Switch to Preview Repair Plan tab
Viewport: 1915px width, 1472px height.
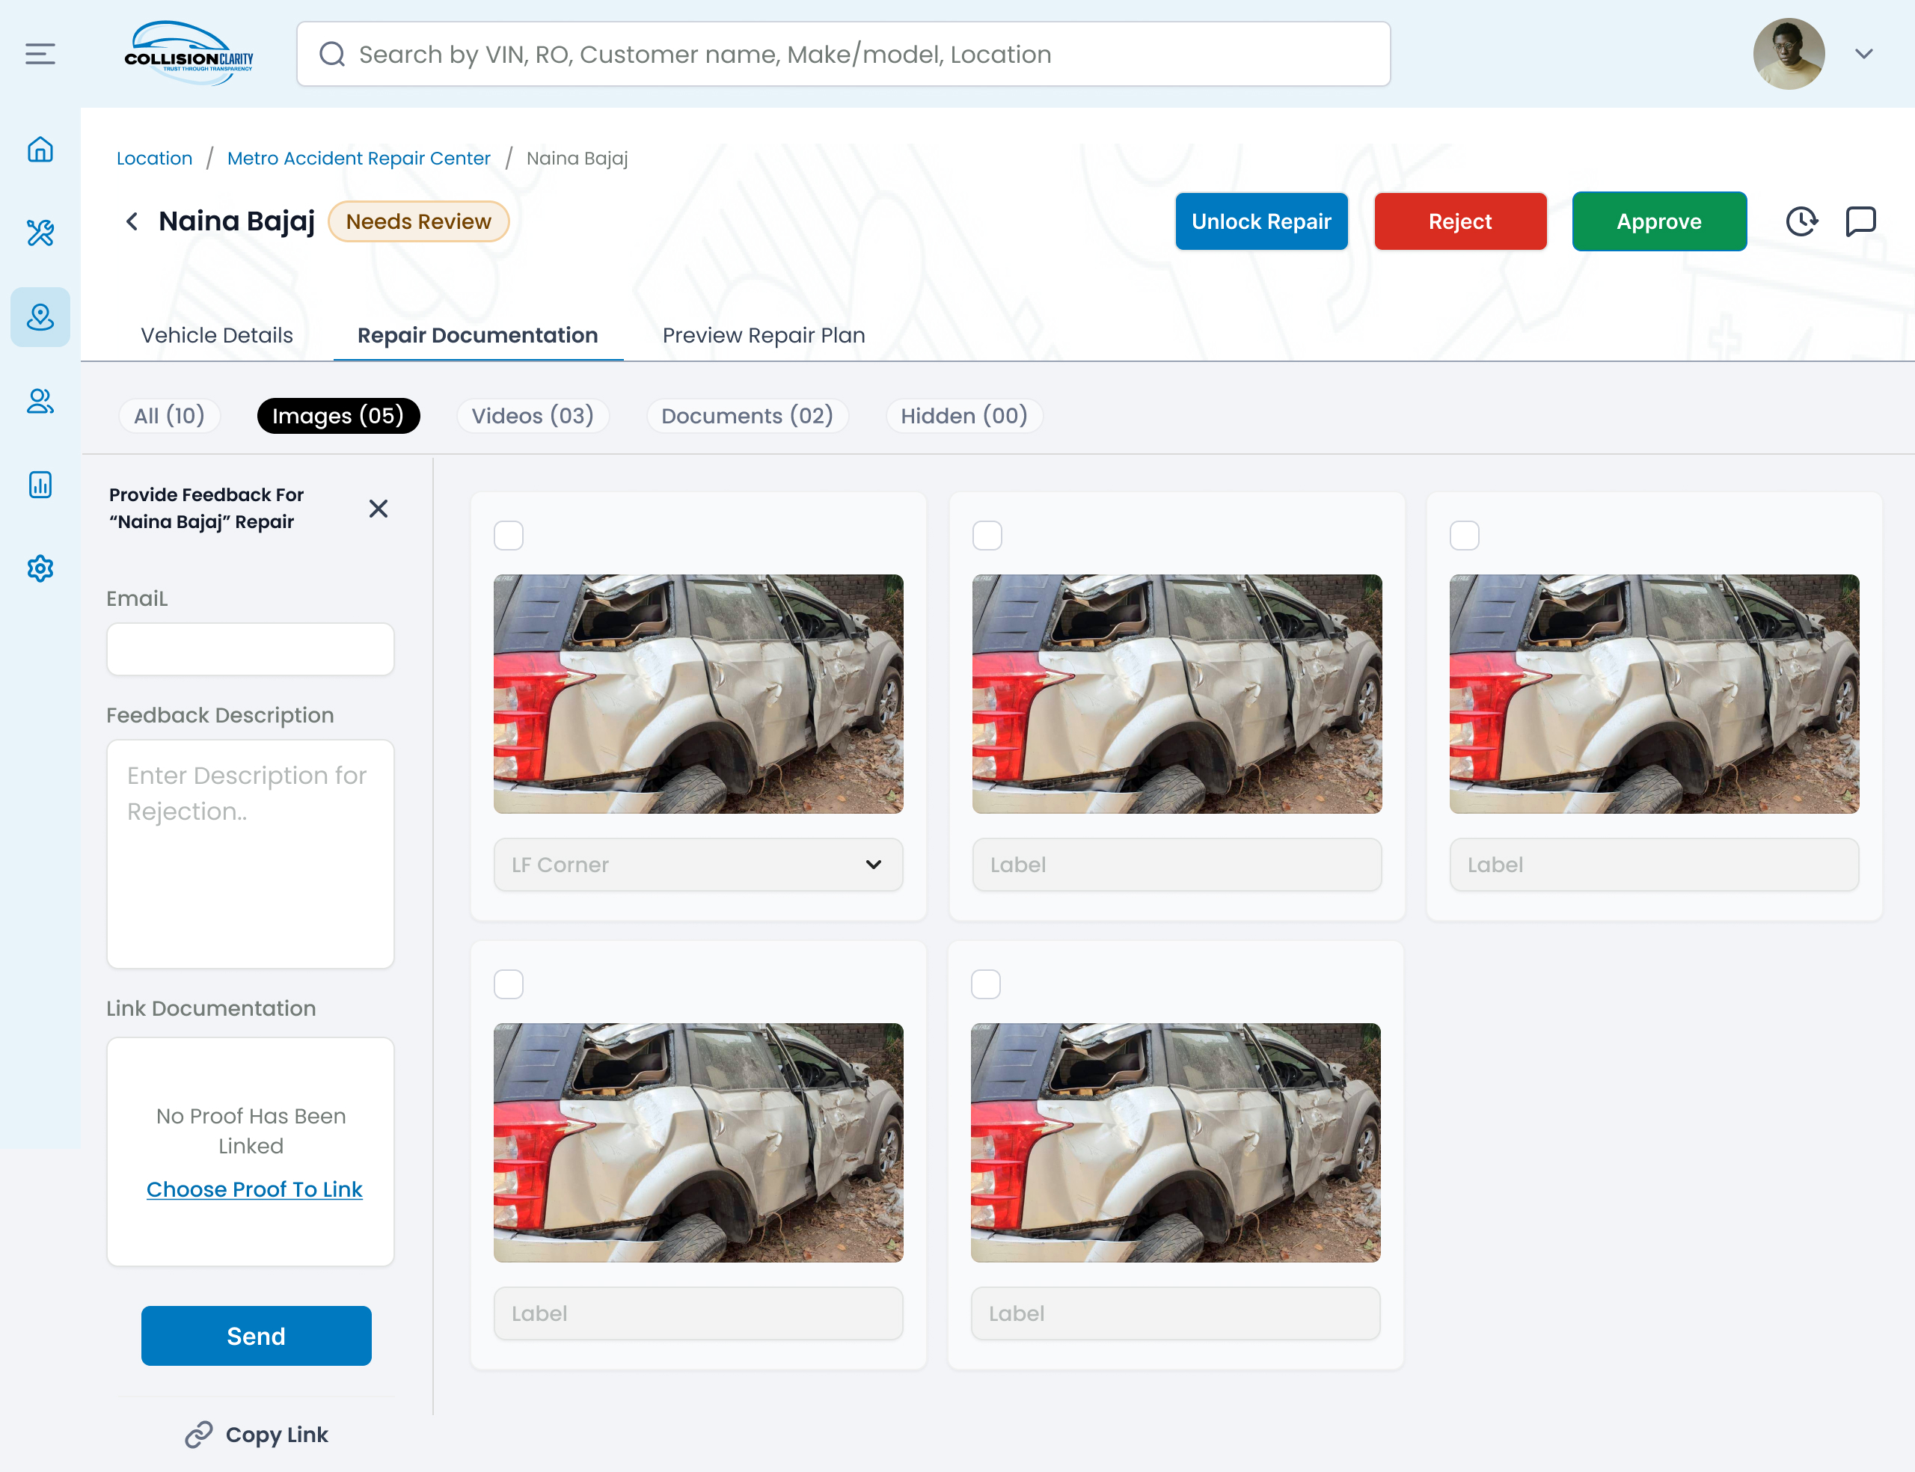coord(763,336)
